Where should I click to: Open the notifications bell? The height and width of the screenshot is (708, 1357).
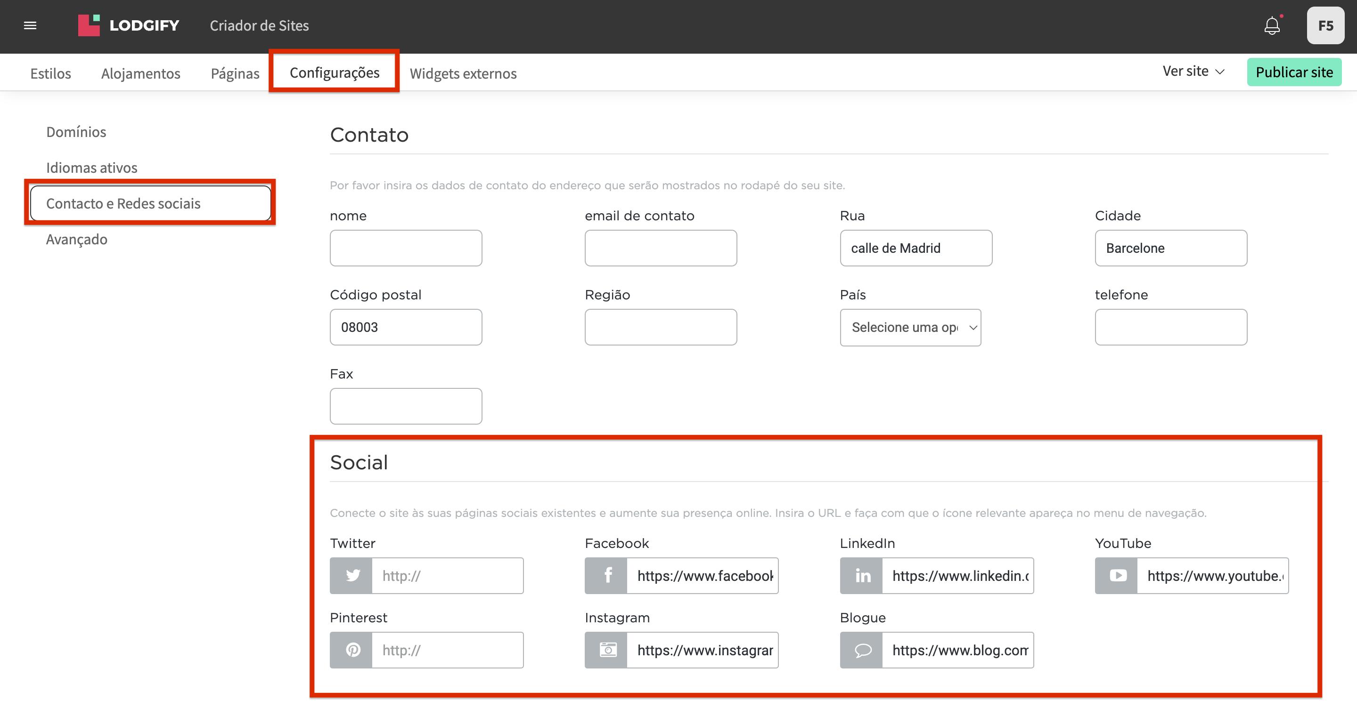[1272, 25]
